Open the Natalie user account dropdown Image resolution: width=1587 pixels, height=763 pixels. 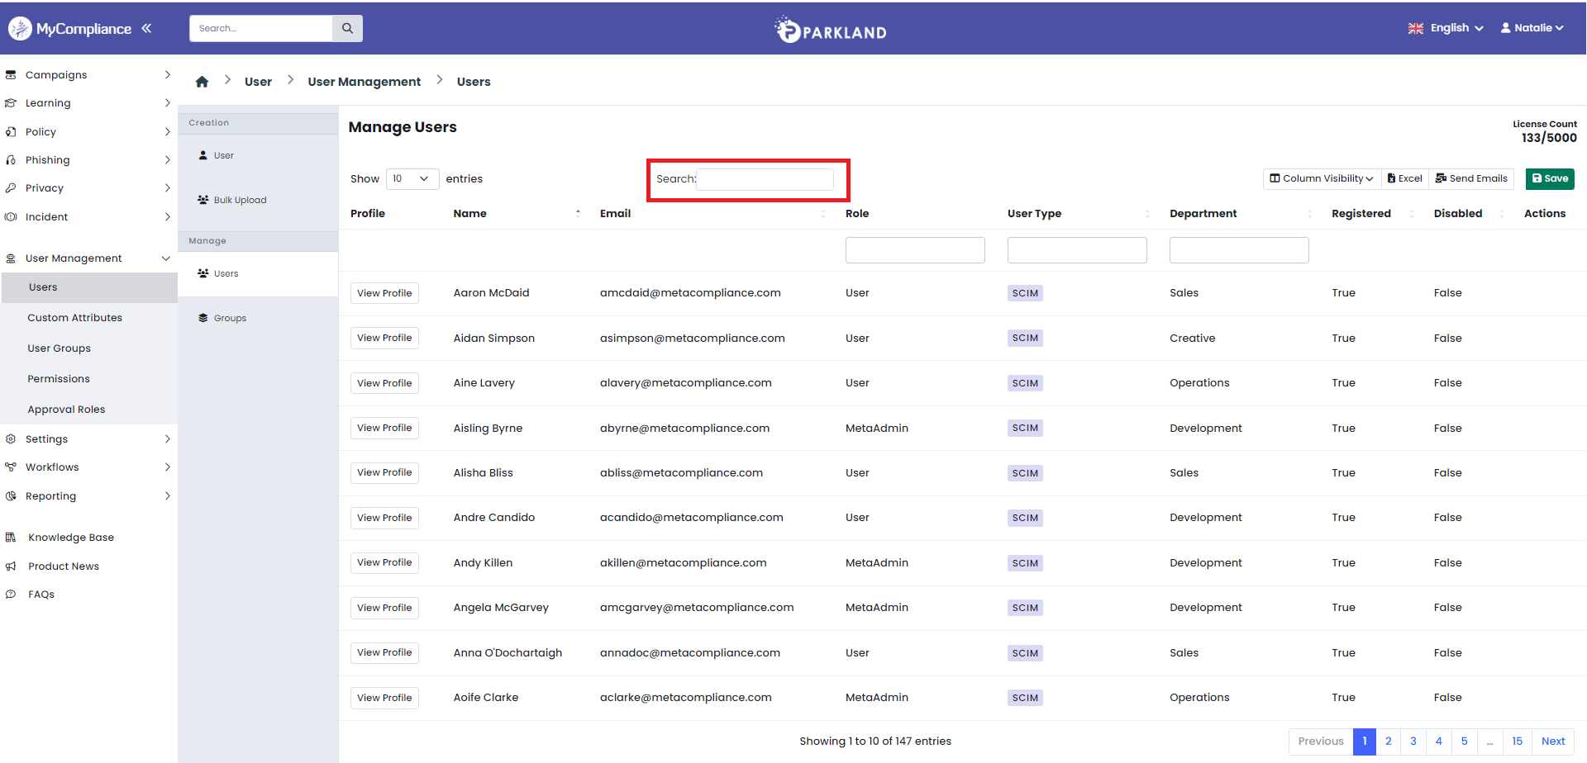[1532, 28]
